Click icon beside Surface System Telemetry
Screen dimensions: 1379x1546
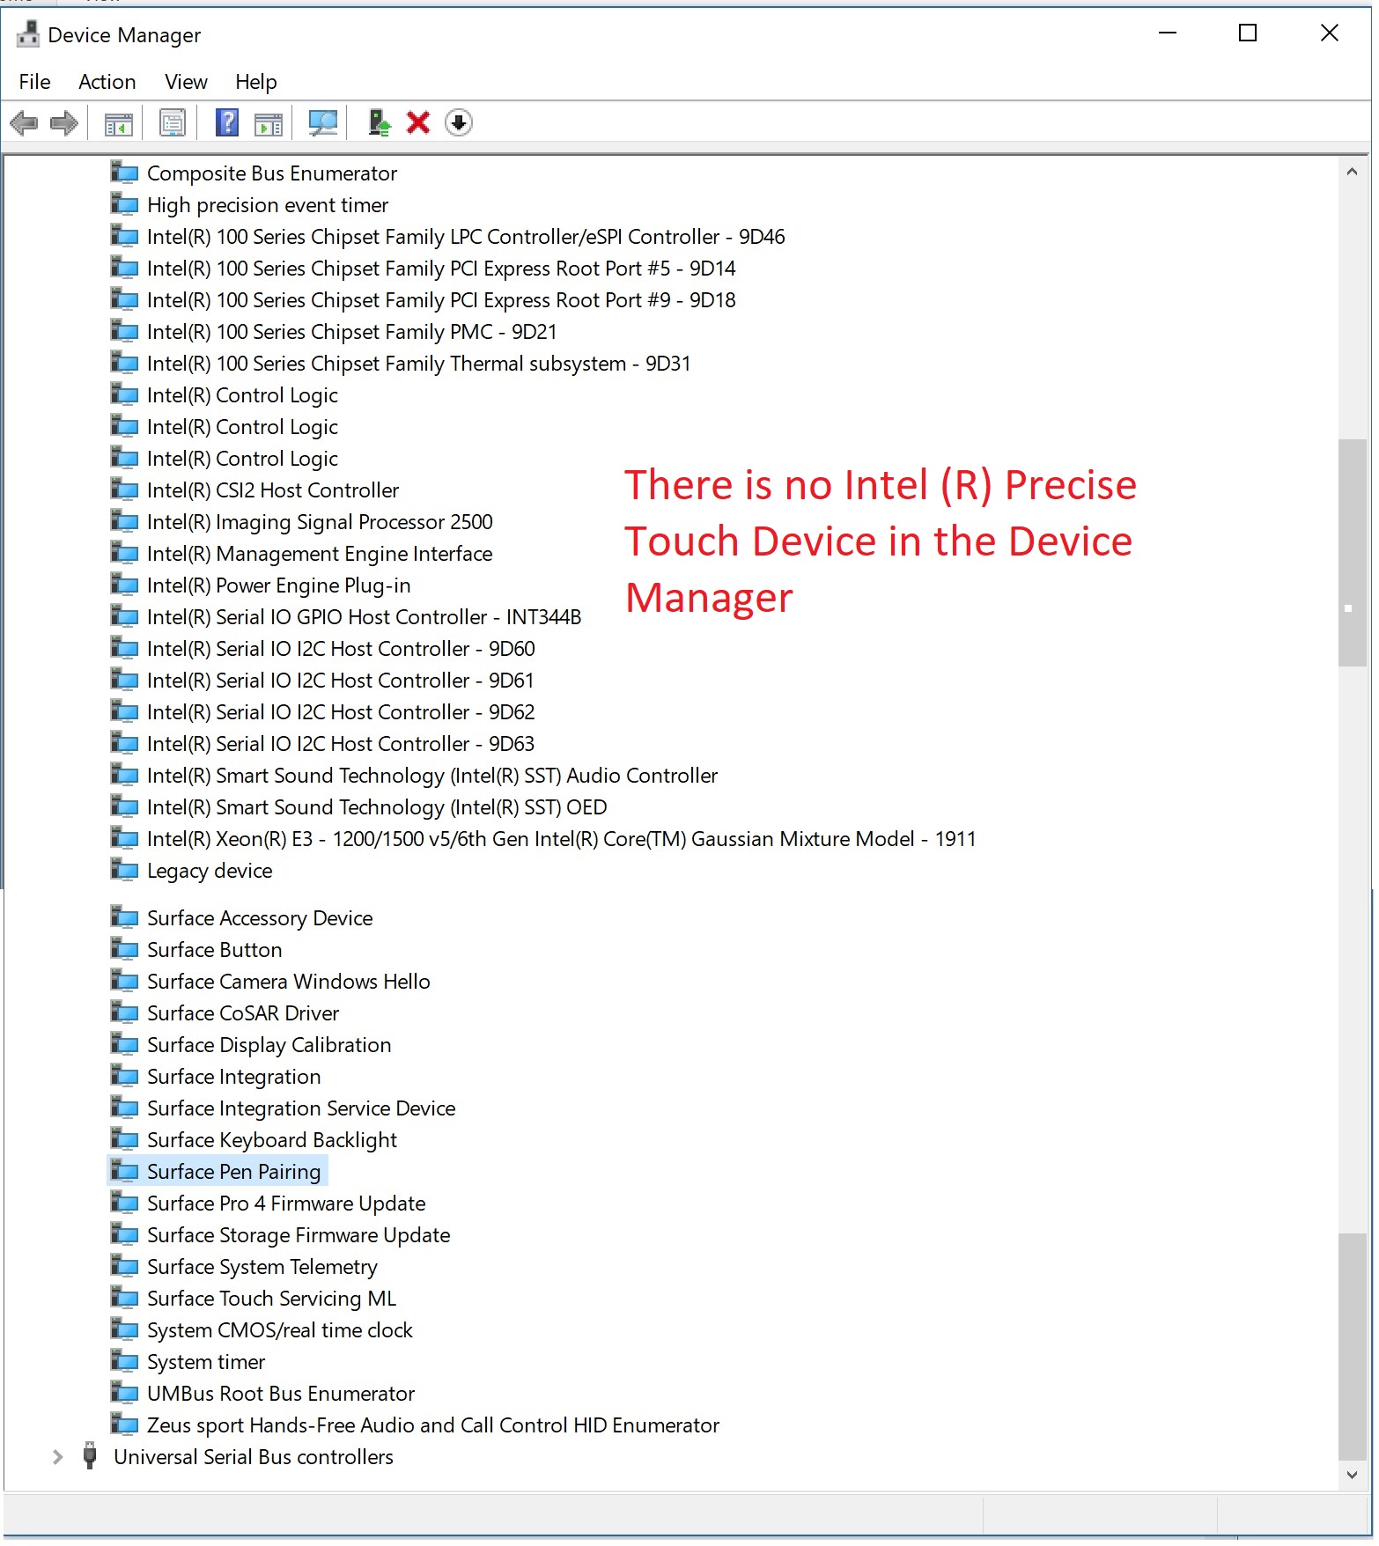124,1266
